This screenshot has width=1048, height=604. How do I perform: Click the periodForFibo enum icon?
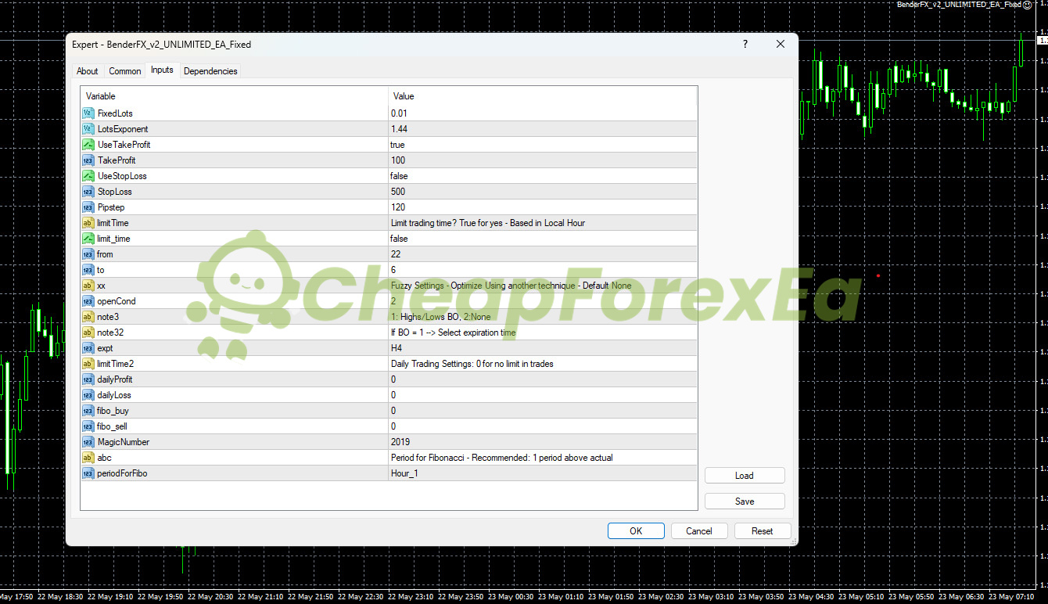[88, 473]
